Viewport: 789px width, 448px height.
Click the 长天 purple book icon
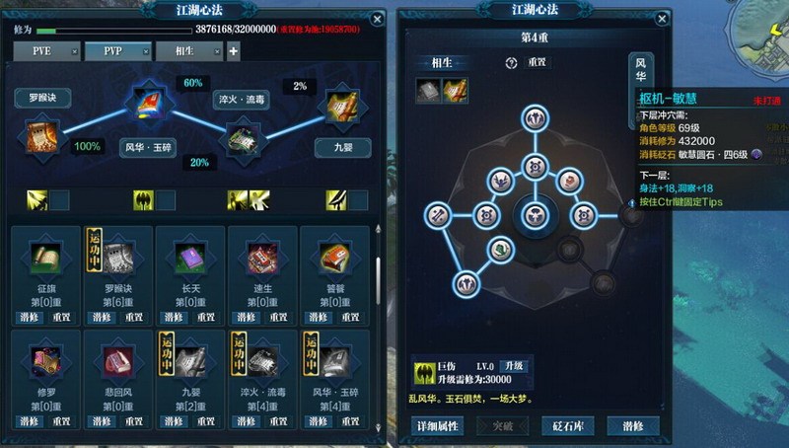click(190, 258)
